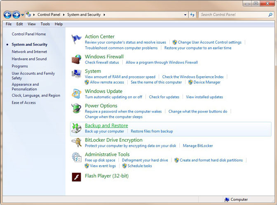This screenshot has width=277, height=205.
Task: Click the Windows Firewall brick wall icon
Action: point(76,59)
